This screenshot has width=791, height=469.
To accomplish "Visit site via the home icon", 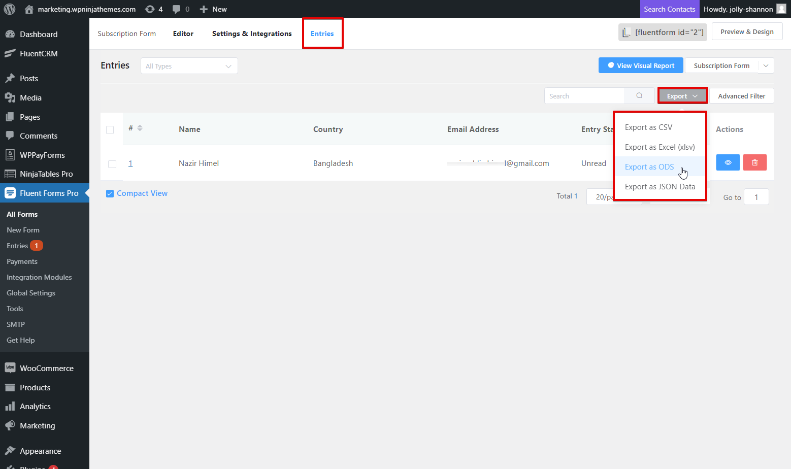I will pos(29,9).
